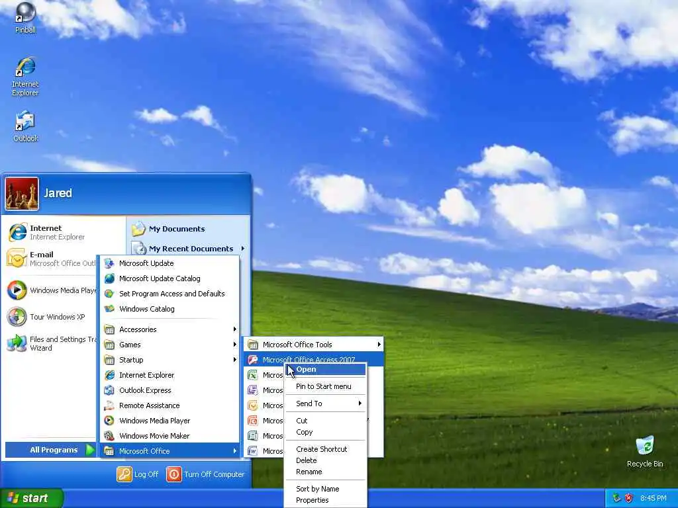The height and width of the screenshot is (508, 678).
Task: Click the Word icon in Office submenu
Action: click(x=252, y=451)
